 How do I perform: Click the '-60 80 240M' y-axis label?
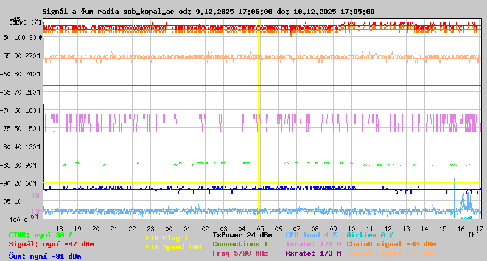(x=20, y=74)
